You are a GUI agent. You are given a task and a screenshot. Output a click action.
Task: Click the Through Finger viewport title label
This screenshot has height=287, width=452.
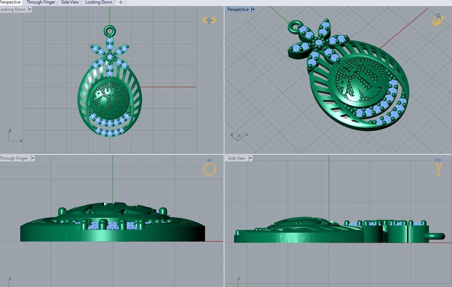(14, 159)
